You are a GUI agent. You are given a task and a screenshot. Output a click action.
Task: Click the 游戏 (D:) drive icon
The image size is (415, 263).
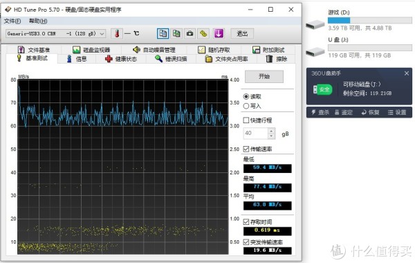(x=315, y=25)
